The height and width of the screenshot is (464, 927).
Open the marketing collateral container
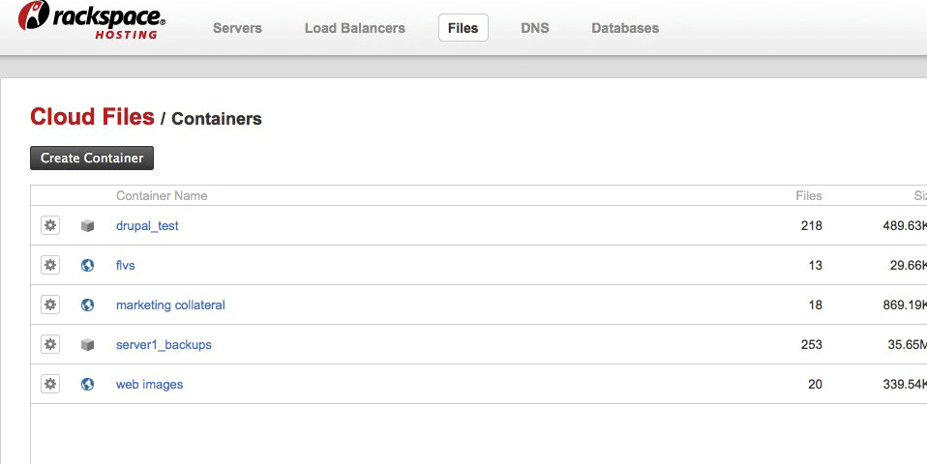click(170, 304)
